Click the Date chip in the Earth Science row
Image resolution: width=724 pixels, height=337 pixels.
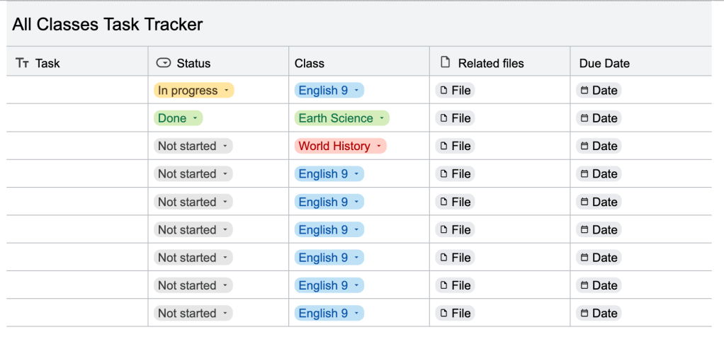point(598,118)
